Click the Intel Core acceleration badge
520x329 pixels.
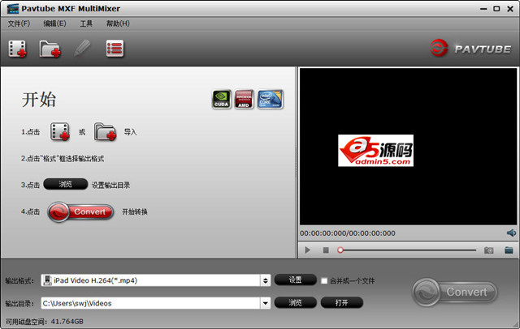pyautogui.click(x=271, y=99)
